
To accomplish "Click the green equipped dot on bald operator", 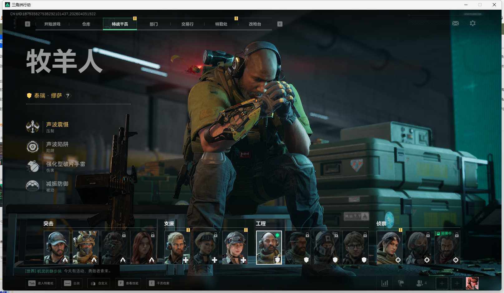I will point(277,235).
